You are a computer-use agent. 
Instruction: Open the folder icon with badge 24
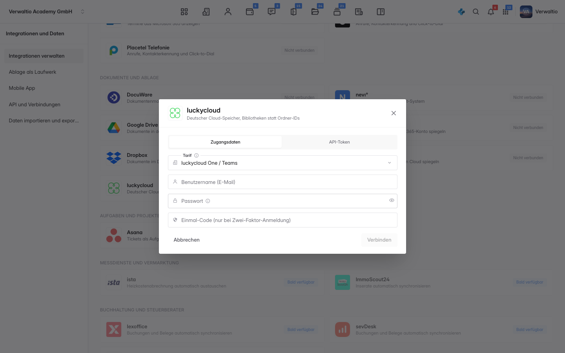tap(315, 12)
